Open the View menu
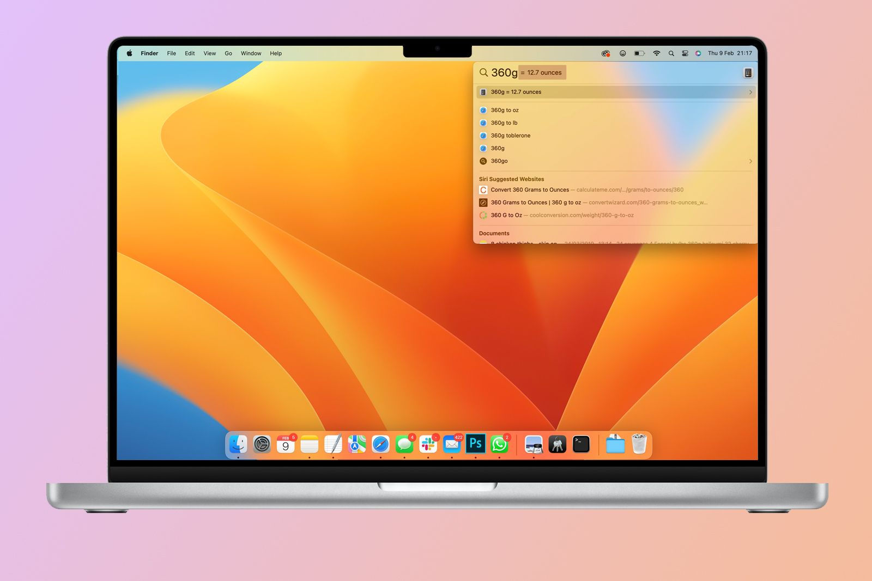Image resolution: width=872 pixels, height=581 pixels. tap(210, 53)
